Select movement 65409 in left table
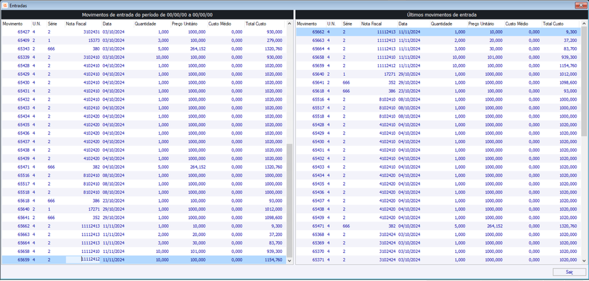 (144, 40)
